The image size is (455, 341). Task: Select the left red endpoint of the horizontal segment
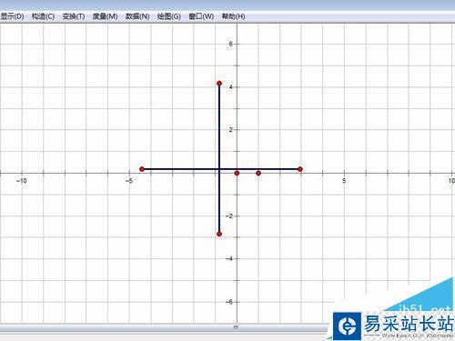[142, 169]
